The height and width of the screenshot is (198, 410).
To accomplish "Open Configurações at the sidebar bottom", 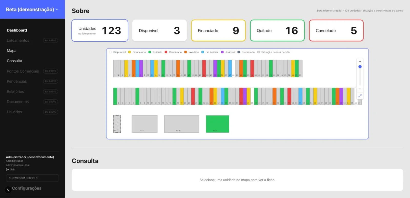I will (x=27, y=188).
